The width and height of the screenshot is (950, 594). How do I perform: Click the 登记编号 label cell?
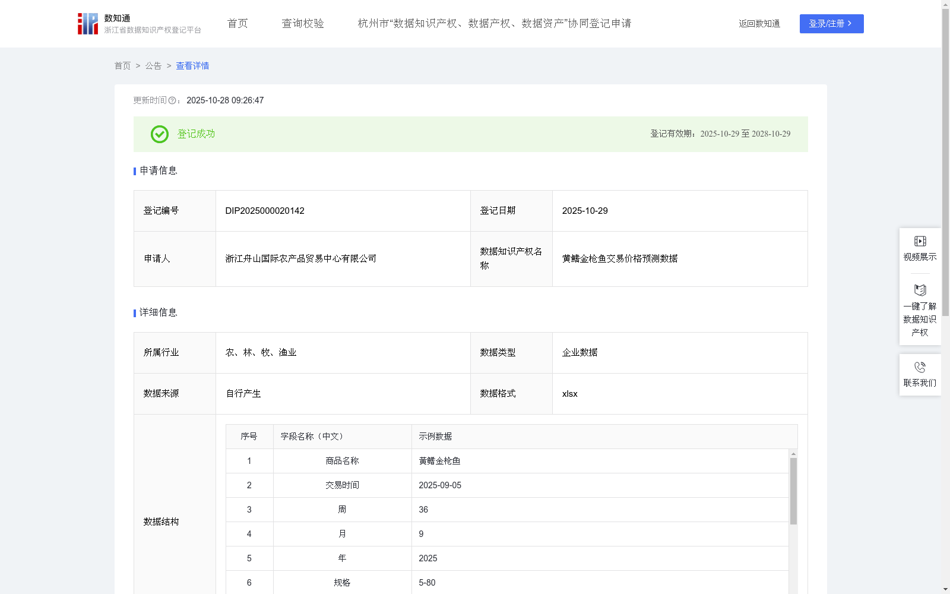pyautogui.click(x=175, y=211)
